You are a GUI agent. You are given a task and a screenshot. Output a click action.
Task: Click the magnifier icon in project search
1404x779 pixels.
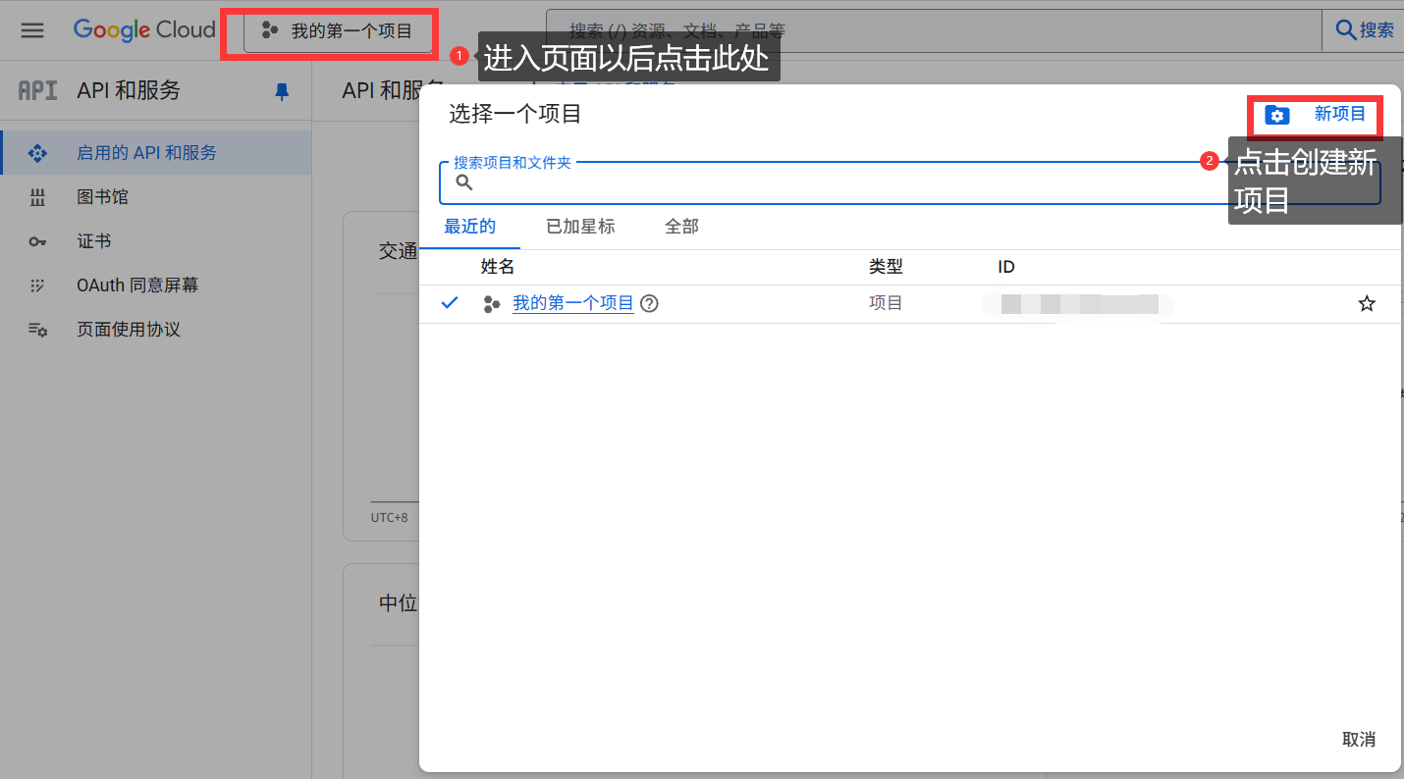click(464, 182)
